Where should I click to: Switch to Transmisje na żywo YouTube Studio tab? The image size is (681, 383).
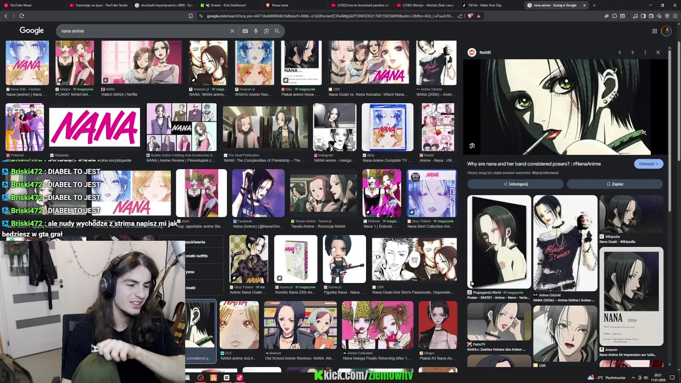[98, 5]
